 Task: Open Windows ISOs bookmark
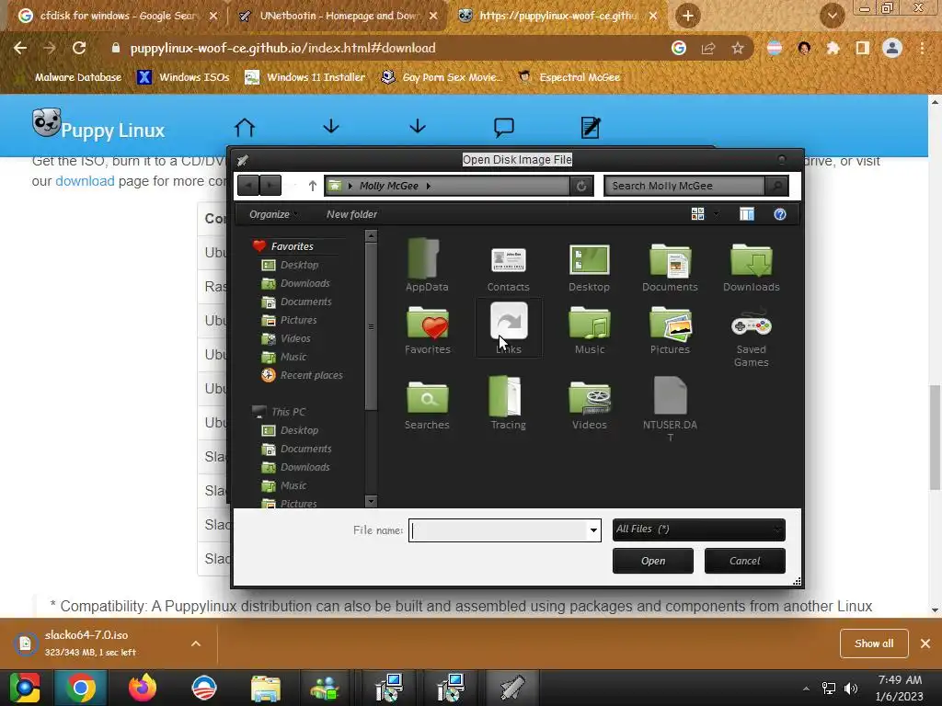183,77
